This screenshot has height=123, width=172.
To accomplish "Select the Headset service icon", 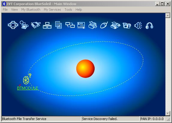I will coord(149,26).
